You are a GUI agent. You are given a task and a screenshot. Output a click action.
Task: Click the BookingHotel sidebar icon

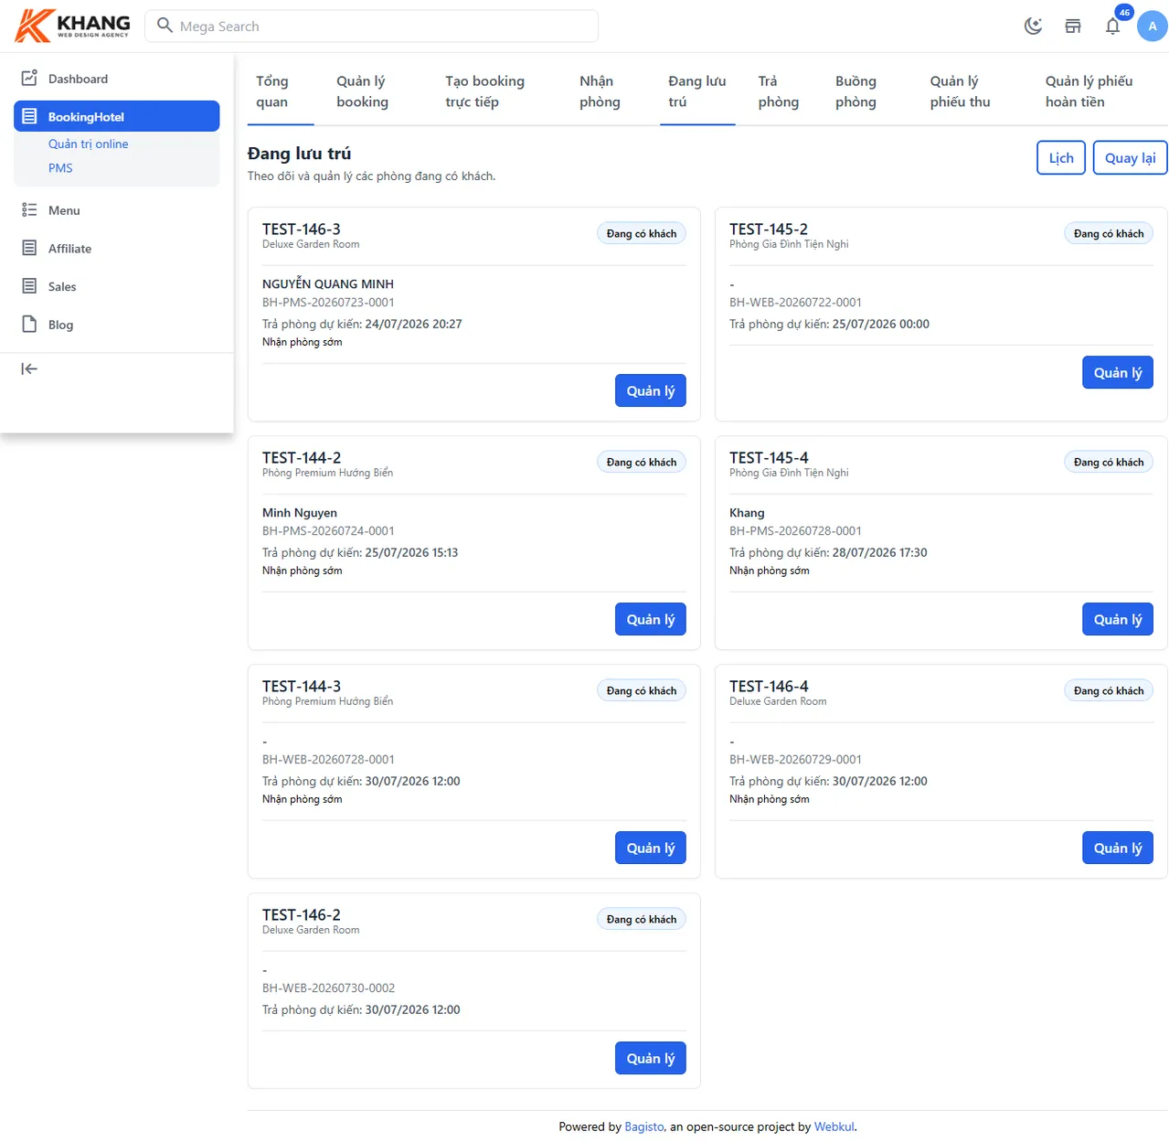(x=29, y=116)
